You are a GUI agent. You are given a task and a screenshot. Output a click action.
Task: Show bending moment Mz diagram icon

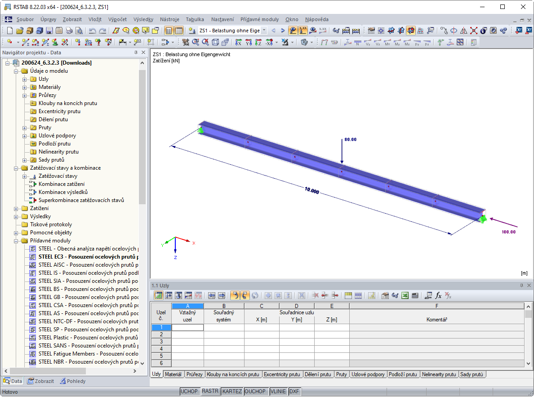pos(407,42)
